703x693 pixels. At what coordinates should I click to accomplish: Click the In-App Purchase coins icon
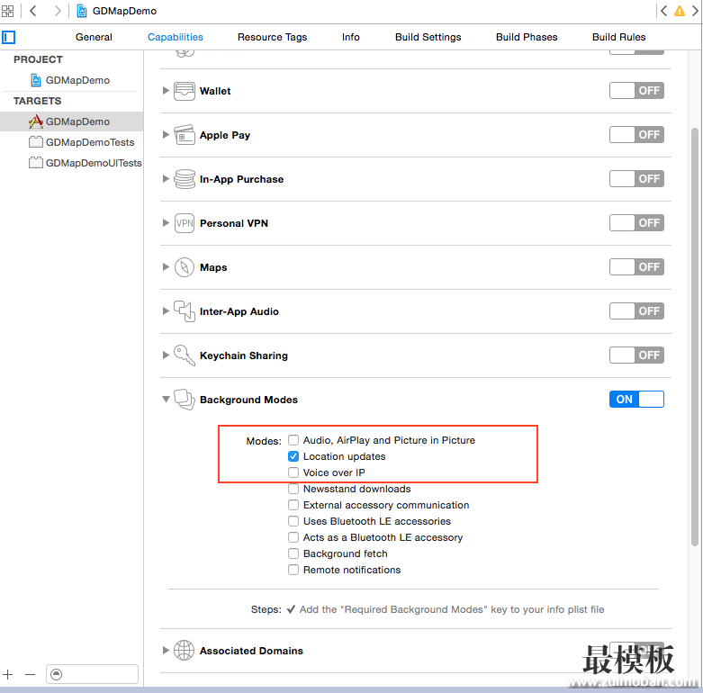click(185, 179)
